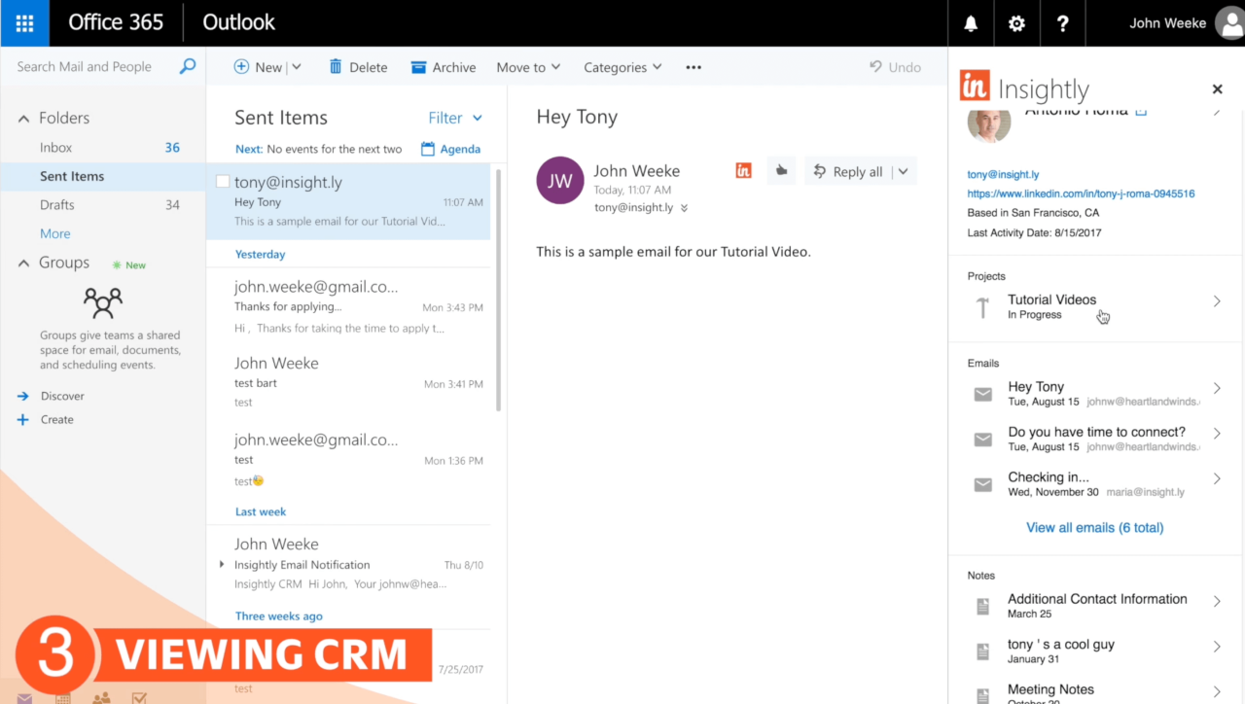Open Move to dropdown
The height and width of the screenshot is (704, 1245).
pos(528,67)
